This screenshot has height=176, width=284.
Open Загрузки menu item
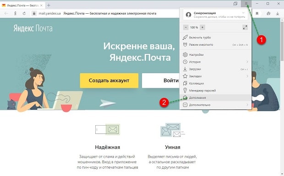[x=215, y=69]
